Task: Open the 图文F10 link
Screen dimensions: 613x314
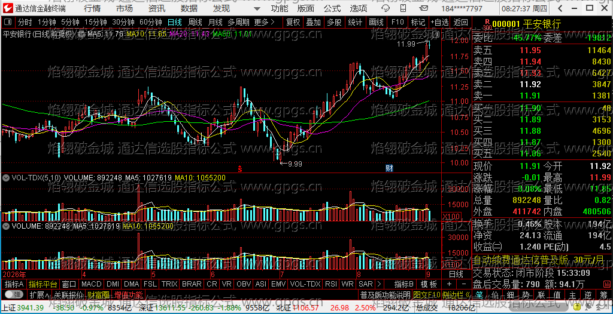Action: click(x=426, y=294)
